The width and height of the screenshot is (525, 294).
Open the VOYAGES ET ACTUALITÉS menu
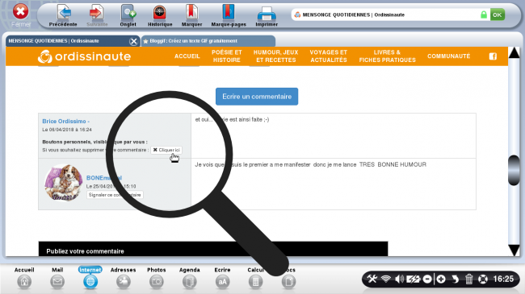click(x=329, y=56)
